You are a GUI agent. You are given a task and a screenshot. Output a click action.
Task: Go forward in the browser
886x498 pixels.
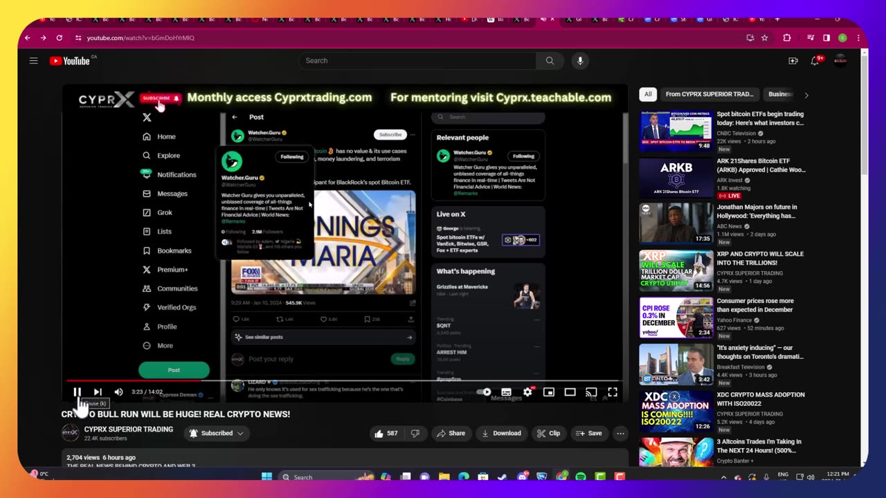[43, 38]
